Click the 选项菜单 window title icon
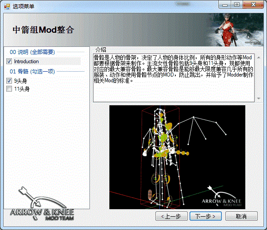Screen dimensions: 267x230 click(7, 7)
